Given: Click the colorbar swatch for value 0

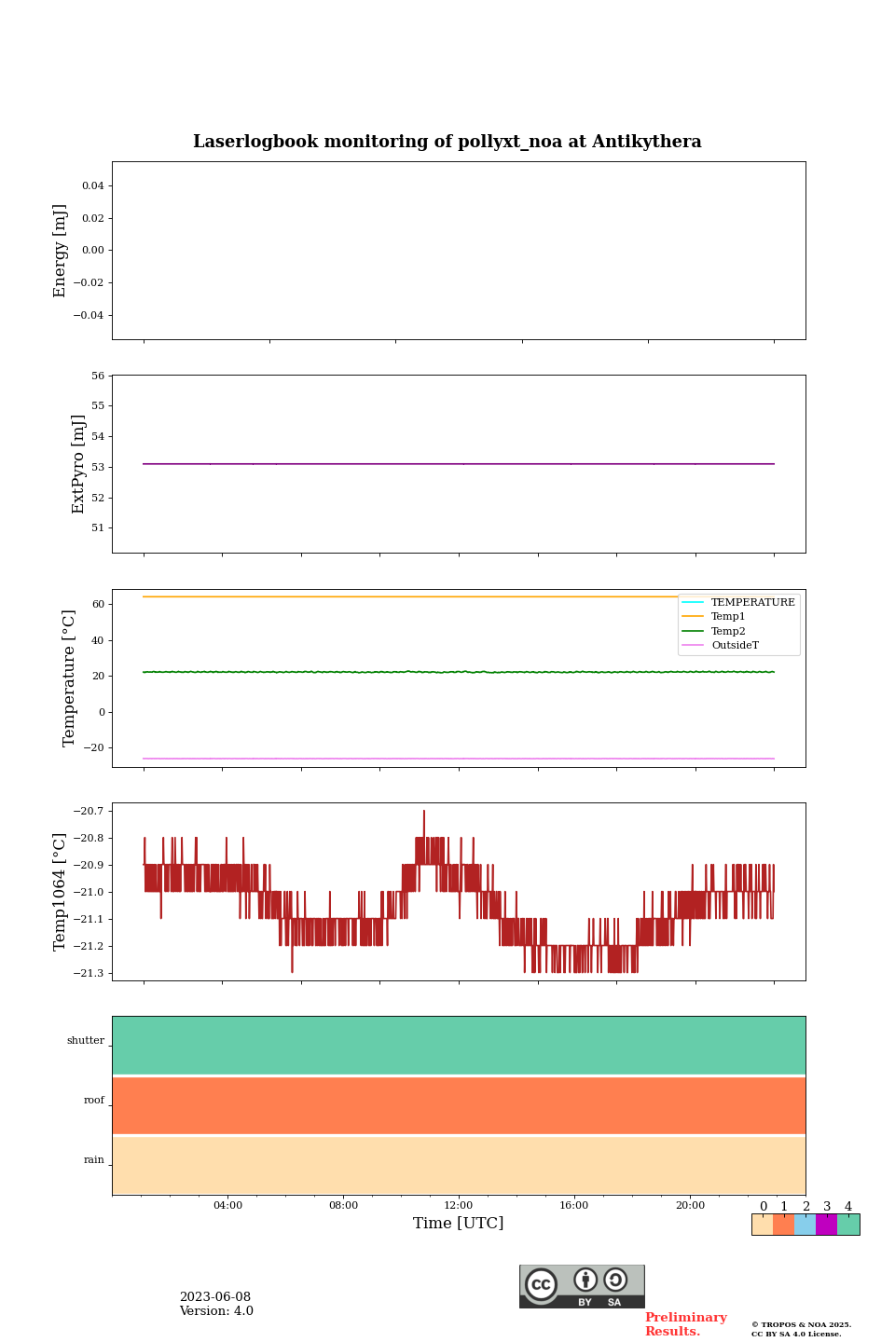Looking at the screenshot, I should tap(763, 1225).
